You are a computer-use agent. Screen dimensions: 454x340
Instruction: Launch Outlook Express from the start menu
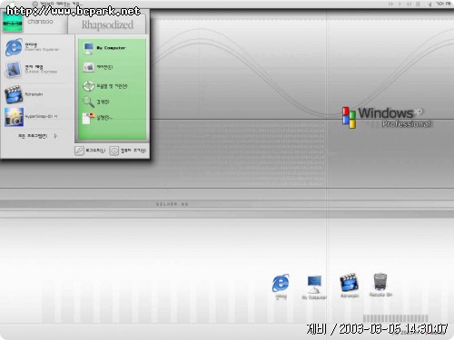pos(32,70)
